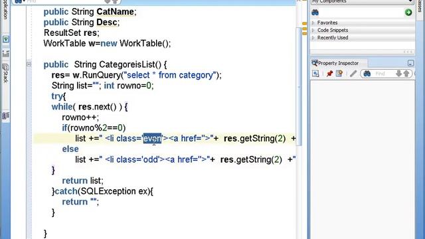Click the find-next down arrow in Property Inspector
Screen dimensions: 425x239
pyautogui.click(x=398, y=74)
